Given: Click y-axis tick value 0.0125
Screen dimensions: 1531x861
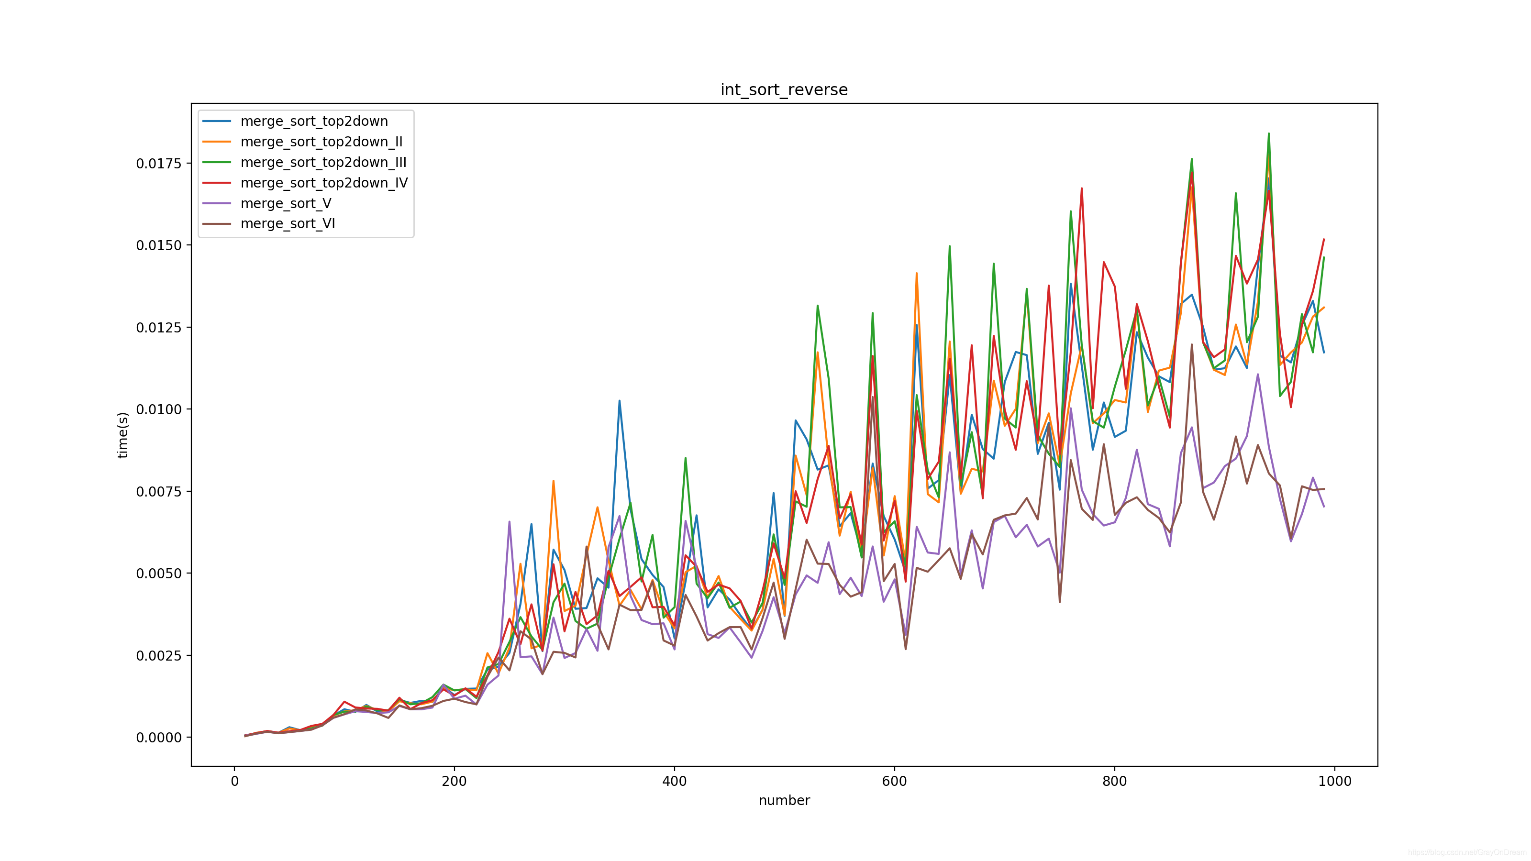Looking at the screenshot, I should [159, 327].
